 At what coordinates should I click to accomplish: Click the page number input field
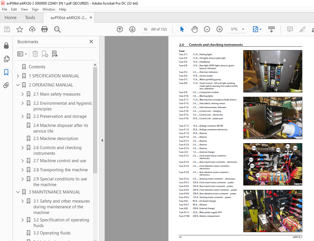point(145,29)
